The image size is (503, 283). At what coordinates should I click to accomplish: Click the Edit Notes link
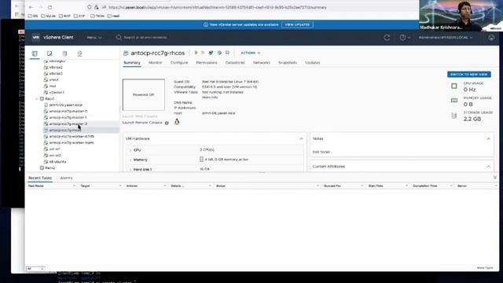tap(322, 152)
